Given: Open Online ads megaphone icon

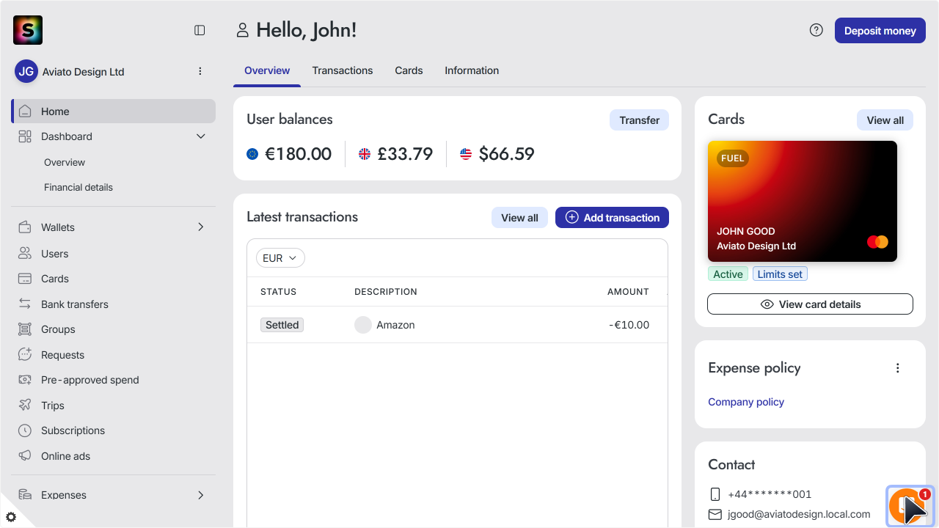Looking at the screenshot, I should click(x=25, y=456).
